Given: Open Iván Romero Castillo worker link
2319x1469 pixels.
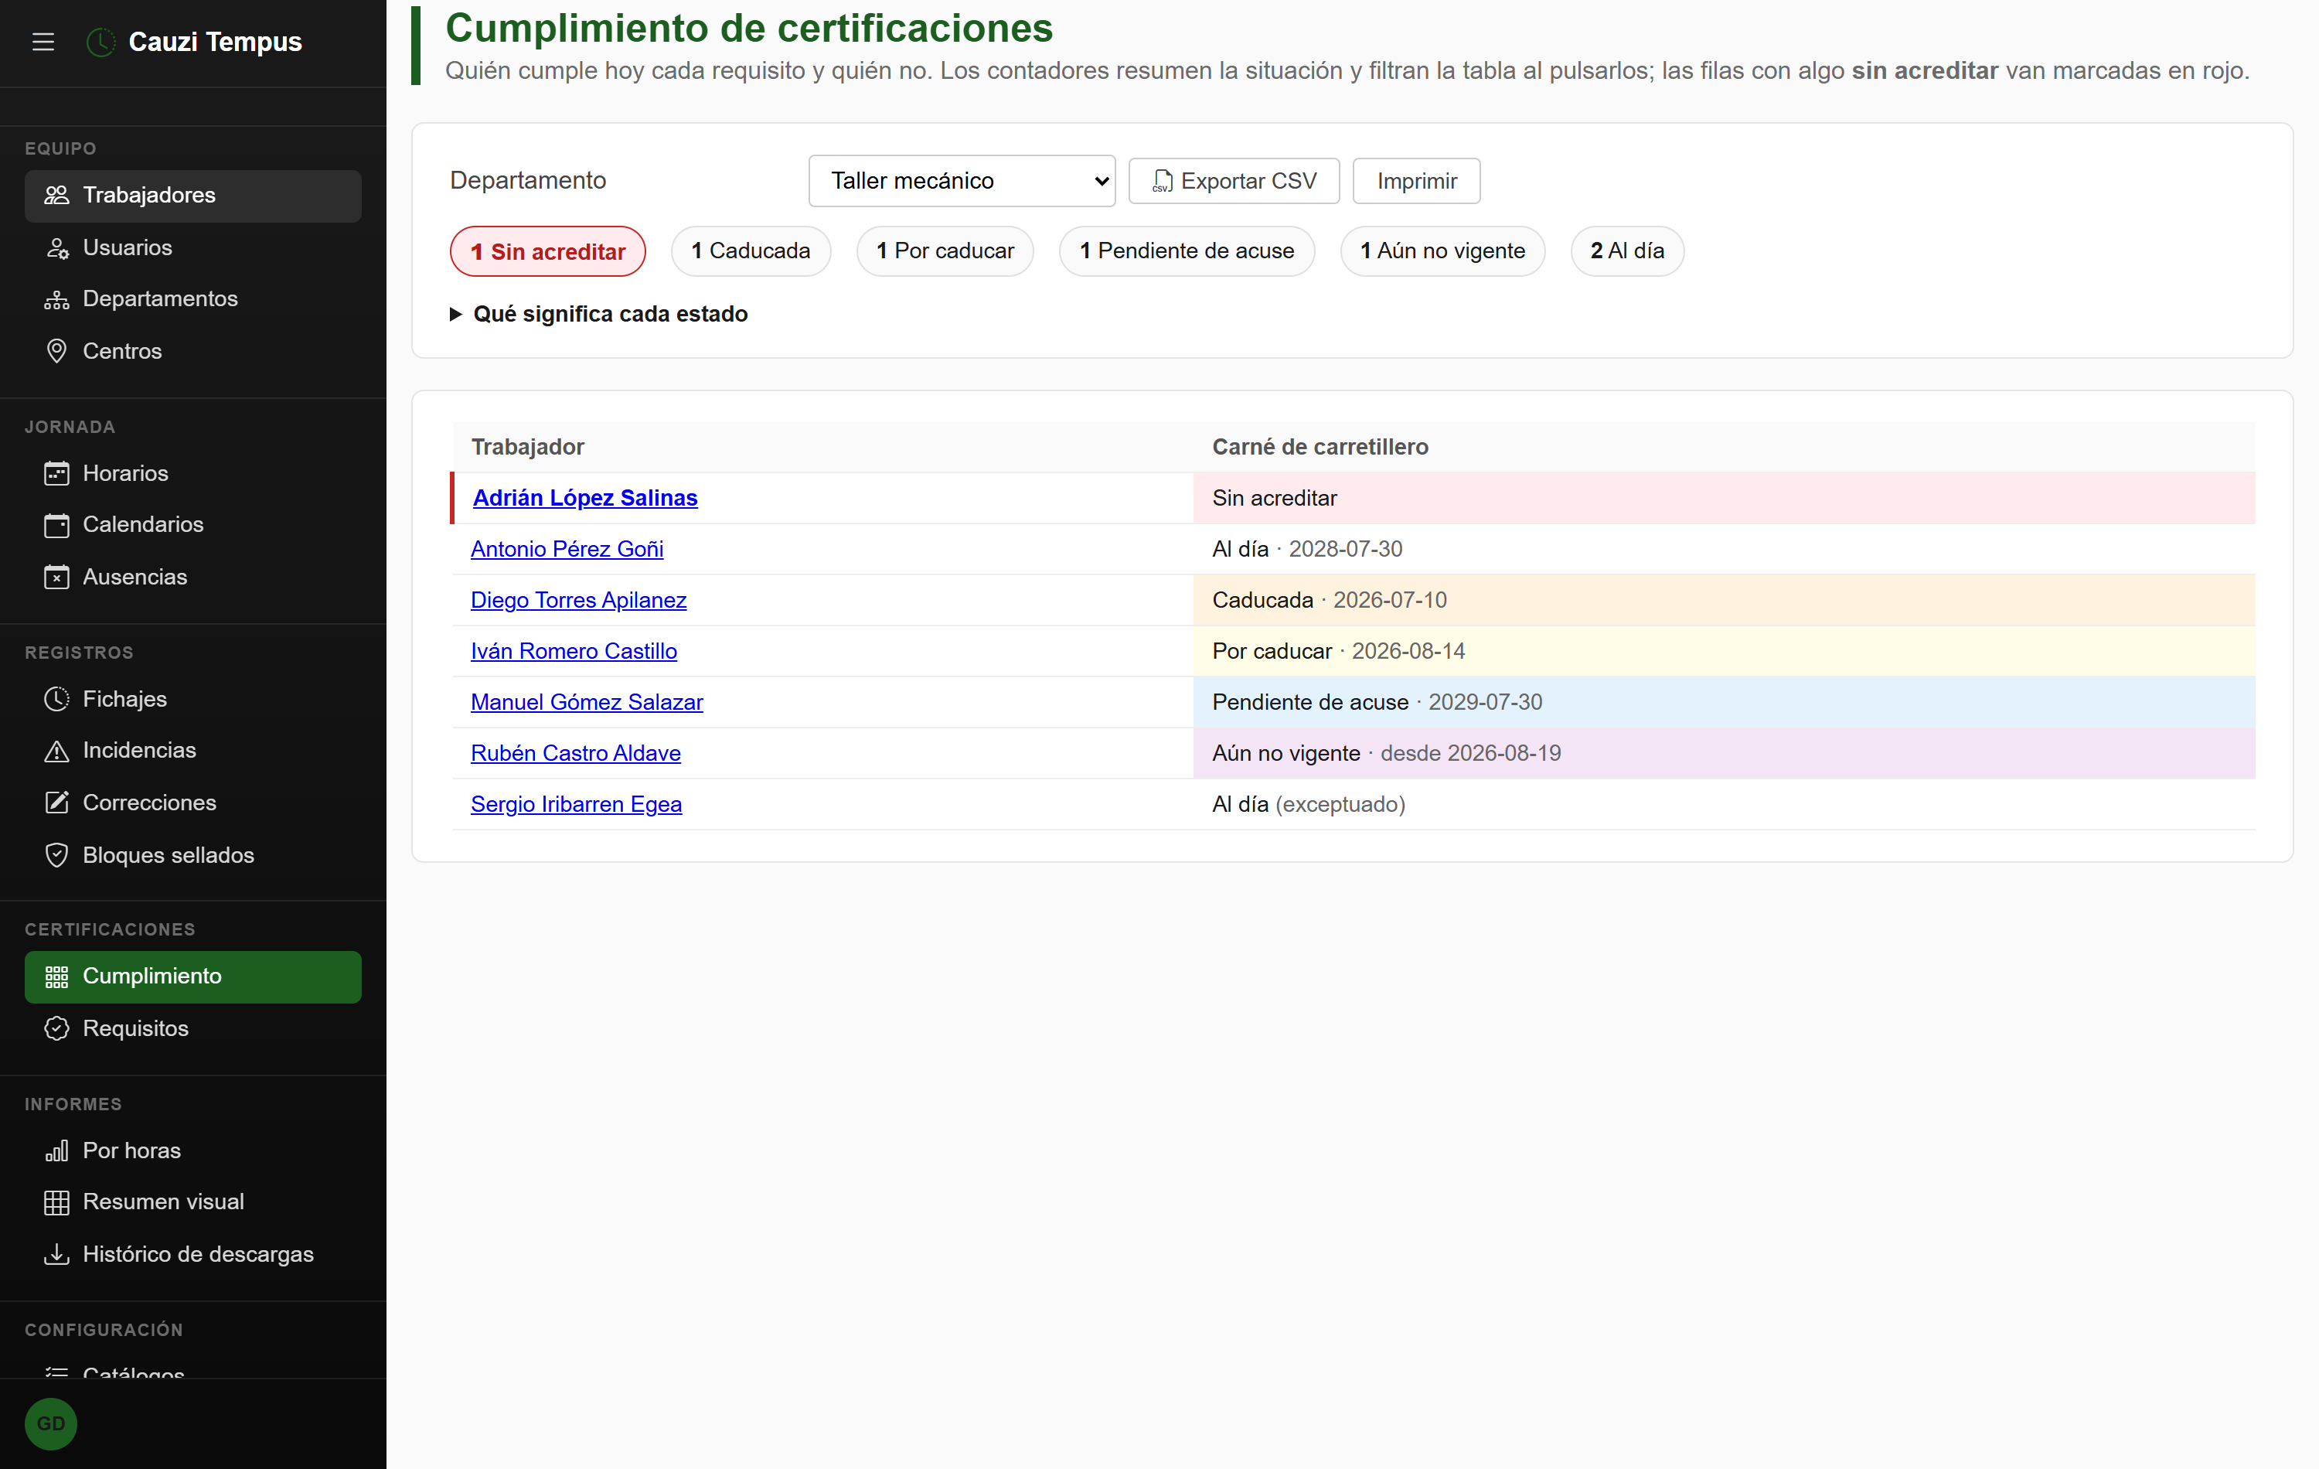Looking at the screenshot, I should point(574,651).
